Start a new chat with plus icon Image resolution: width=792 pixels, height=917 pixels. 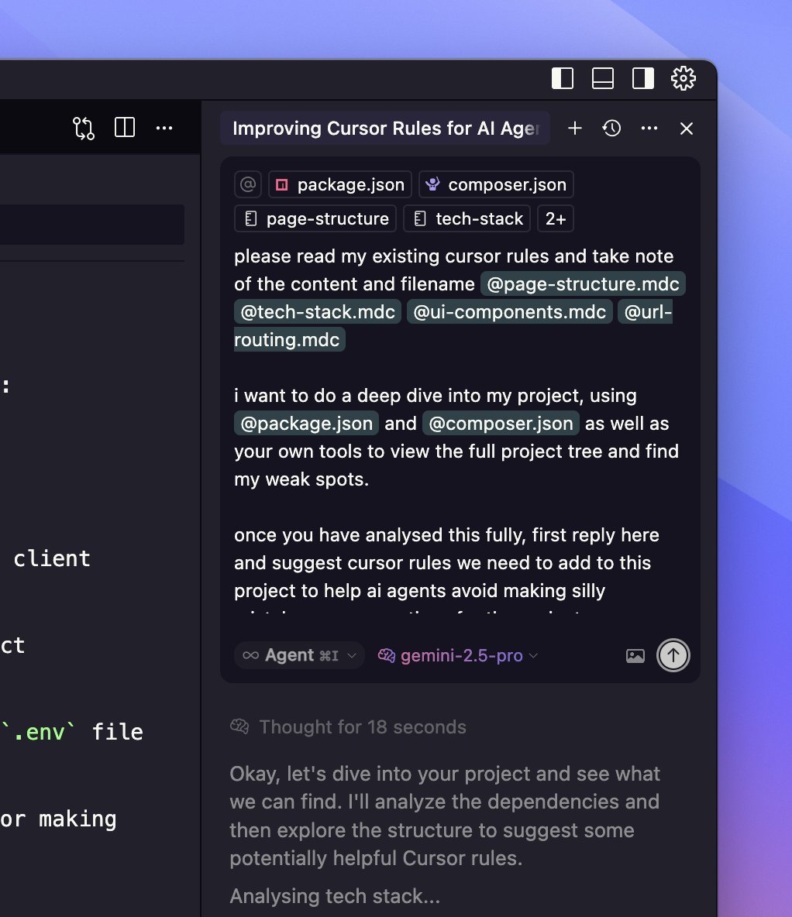click(x=575, y=128)
